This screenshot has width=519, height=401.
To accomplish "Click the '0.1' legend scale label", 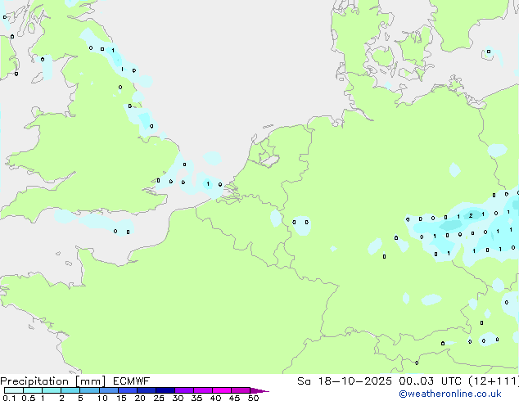I will [9, 398].
